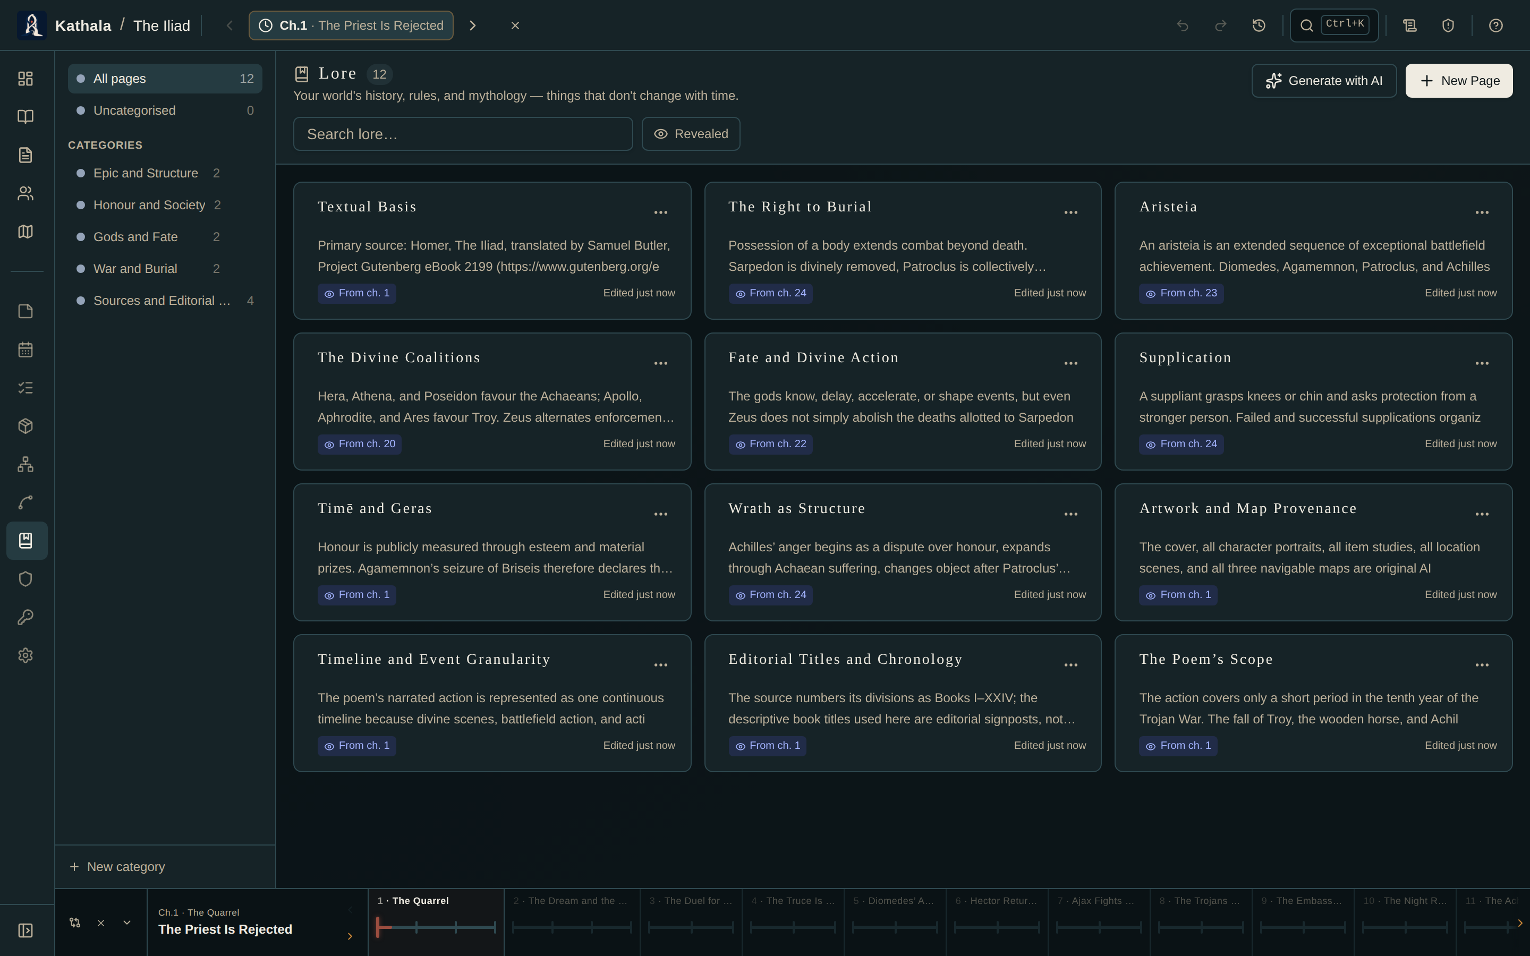Expand the chevron dropdown in the timeline bar
1530x956 pixels.
[x=126, y=923]
